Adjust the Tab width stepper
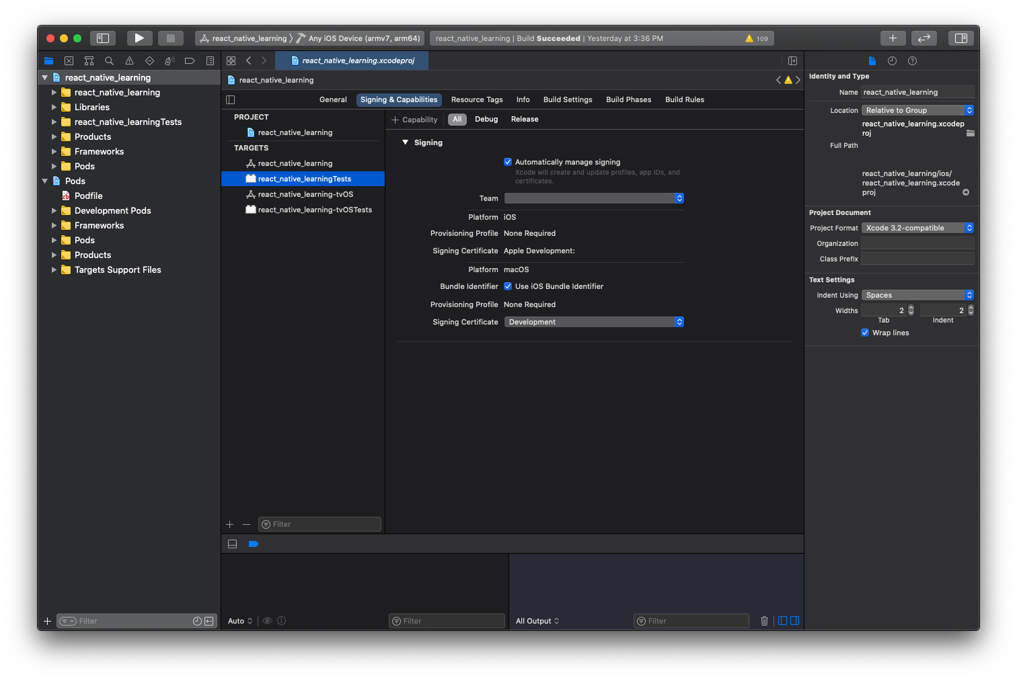The width and height of the screenshot is (1017, 680). pyautogui.click(x=911, y=310)
